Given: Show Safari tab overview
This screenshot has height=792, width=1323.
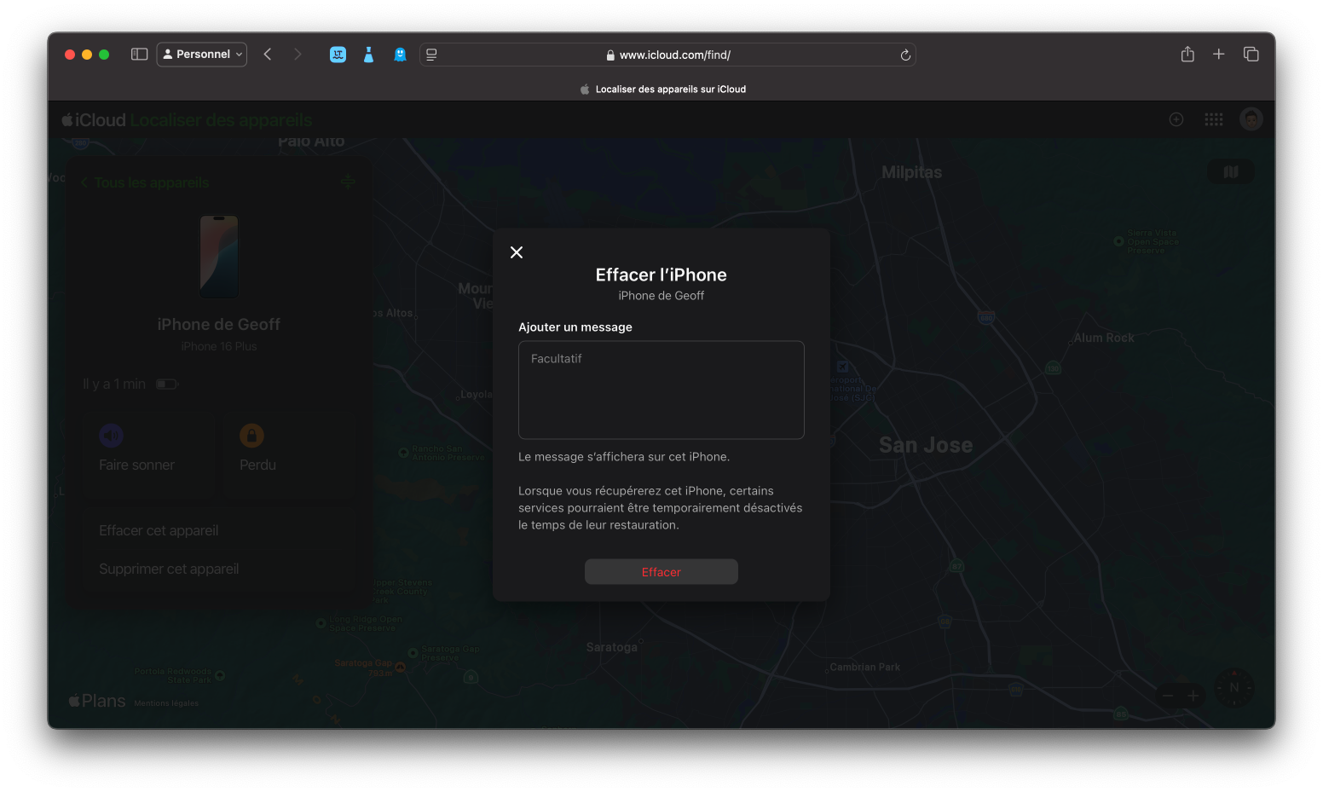Looking at the screenshot, I should (1251, 55).
